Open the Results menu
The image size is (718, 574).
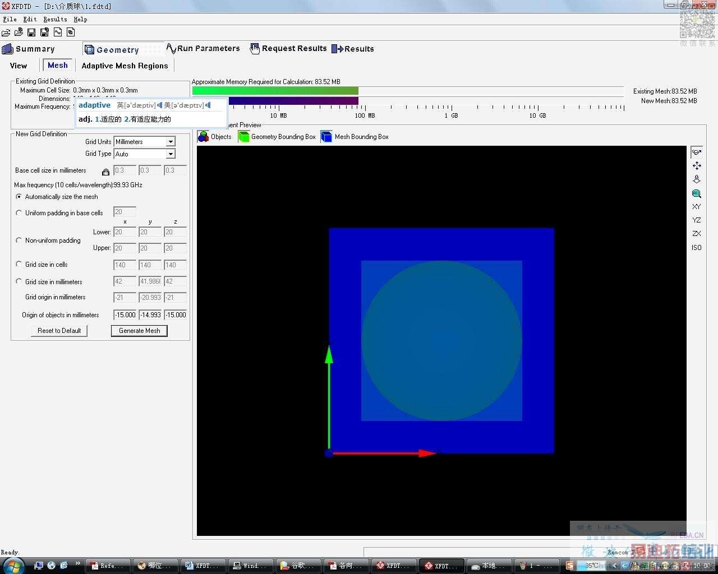[x=55, y=19]
